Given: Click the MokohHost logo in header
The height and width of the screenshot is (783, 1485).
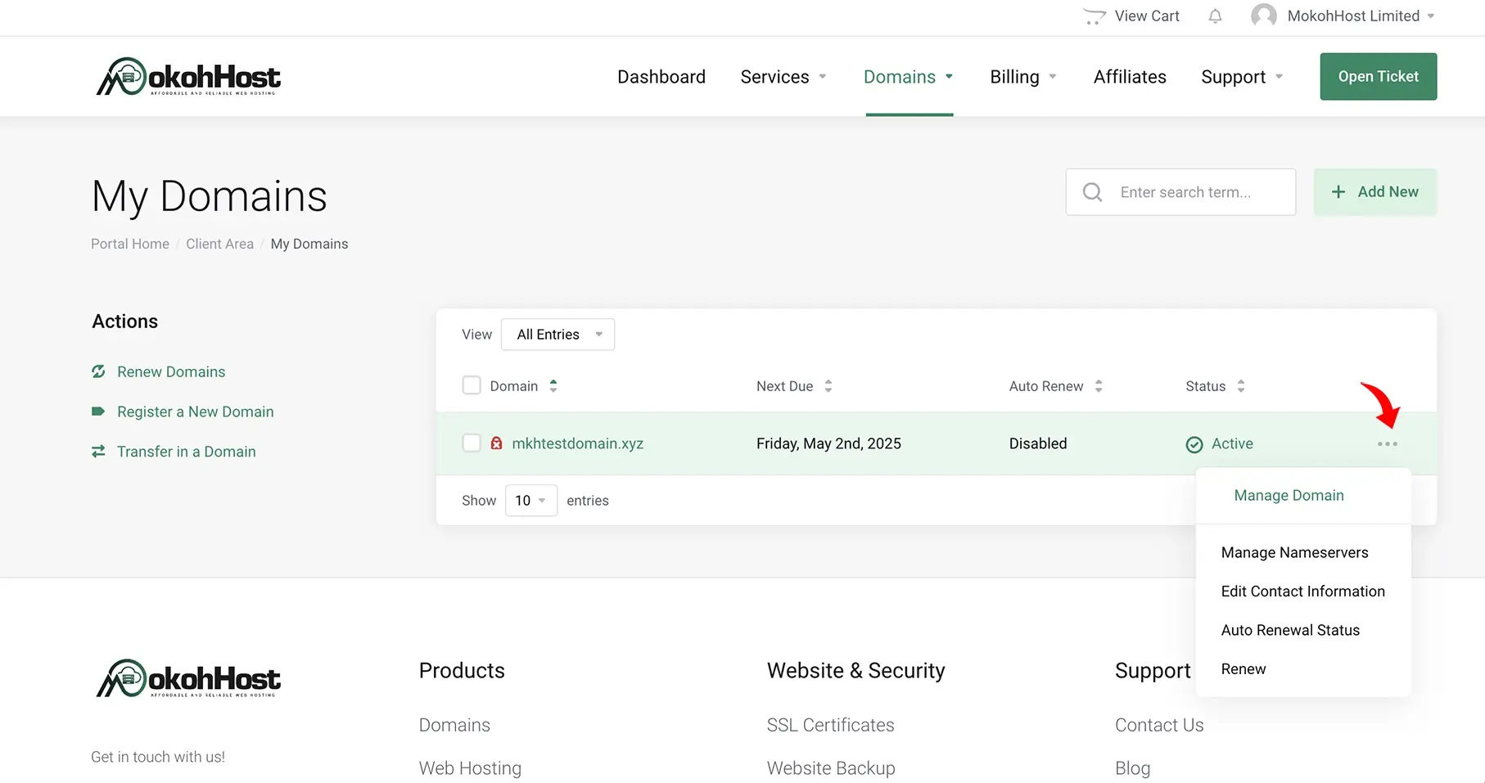Looking at the screenshot, I should coord(188,77).
